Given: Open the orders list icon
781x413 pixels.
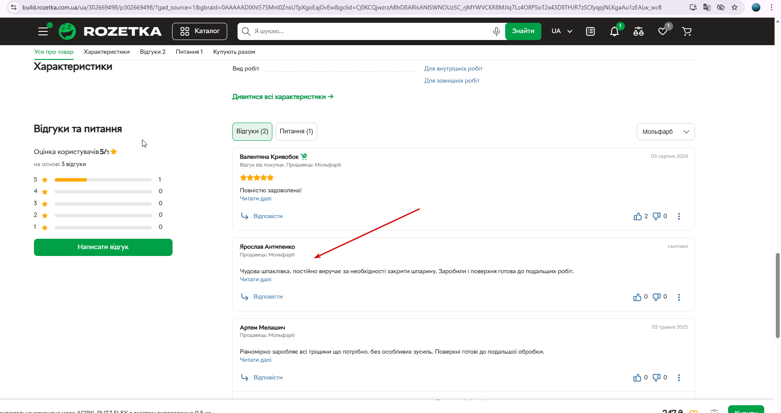Looking at the screenshot, I should pyautogui.click(x=590, y=31).
